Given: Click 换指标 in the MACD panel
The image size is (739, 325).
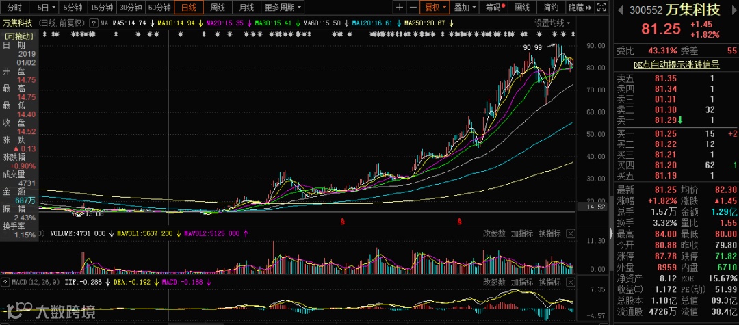Looking at the screenshot, I should pyautogui.click(x=549, y=282).
